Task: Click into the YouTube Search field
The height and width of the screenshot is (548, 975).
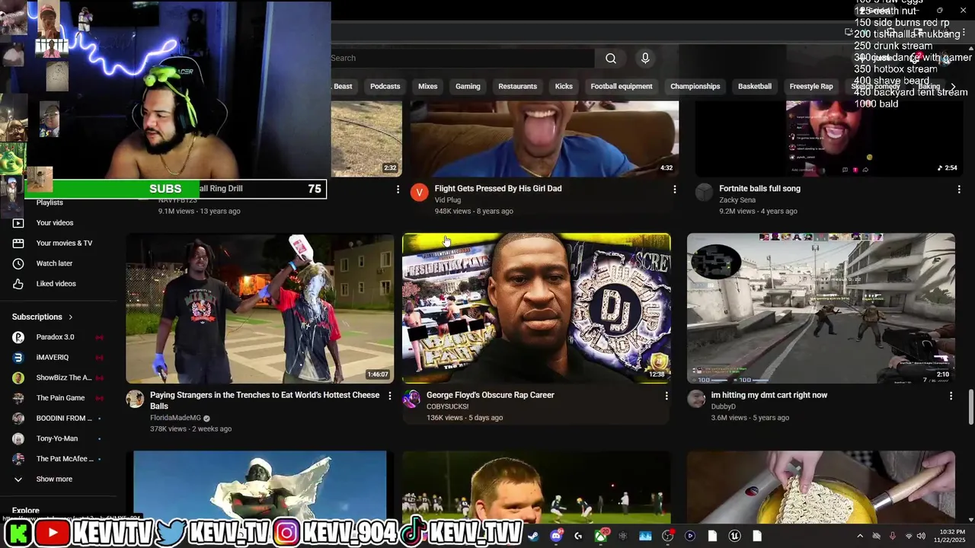Action: point(462,59)
